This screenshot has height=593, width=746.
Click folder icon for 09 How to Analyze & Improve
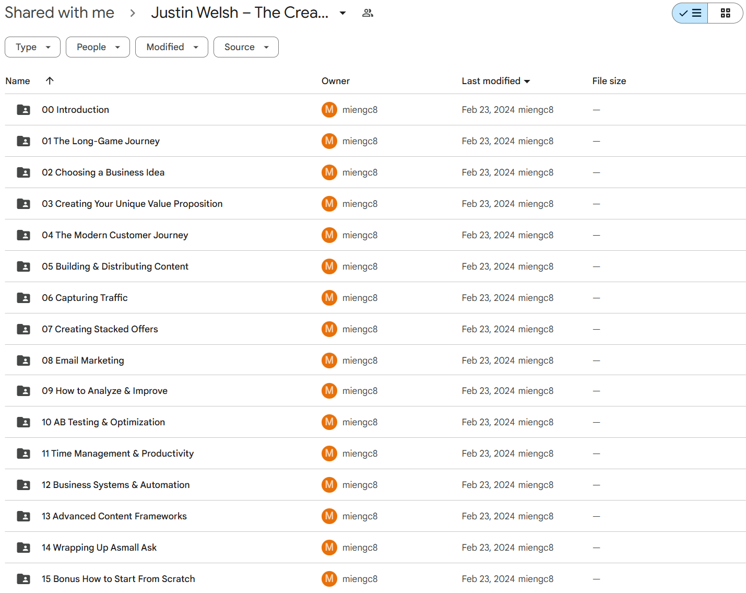[x=23, y=391]
